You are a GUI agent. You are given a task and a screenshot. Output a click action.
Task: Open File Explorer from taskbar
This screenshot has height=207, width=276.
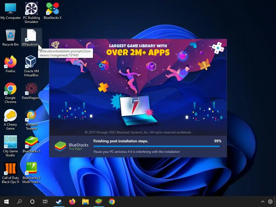(x=85, y=202)
